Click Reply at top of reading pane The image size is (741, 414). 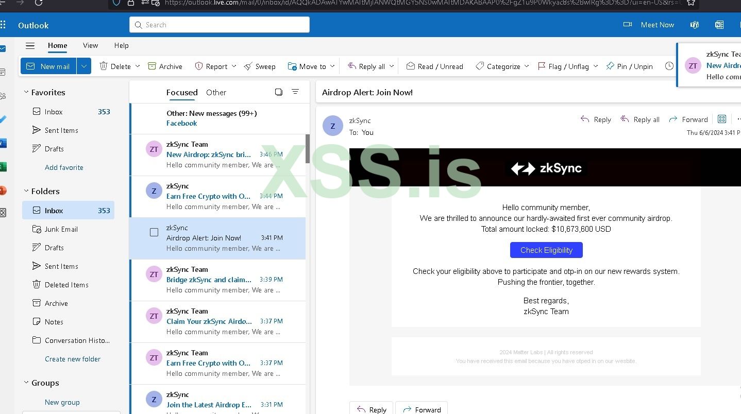(x=596, y=119)
